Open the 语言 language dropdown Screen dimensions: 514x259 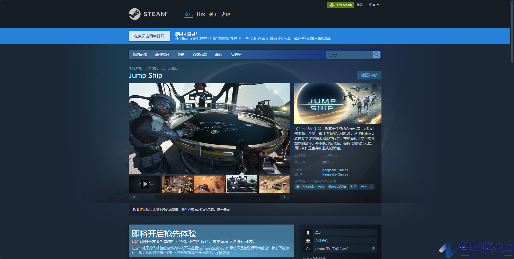point(374,5)
